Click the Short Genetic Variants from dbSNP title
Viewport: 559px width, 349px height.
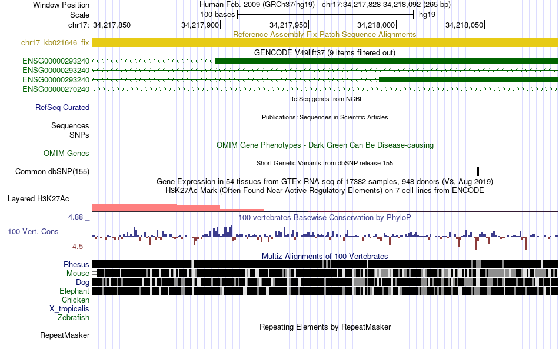pyautogui.click(x=325, y=163)
